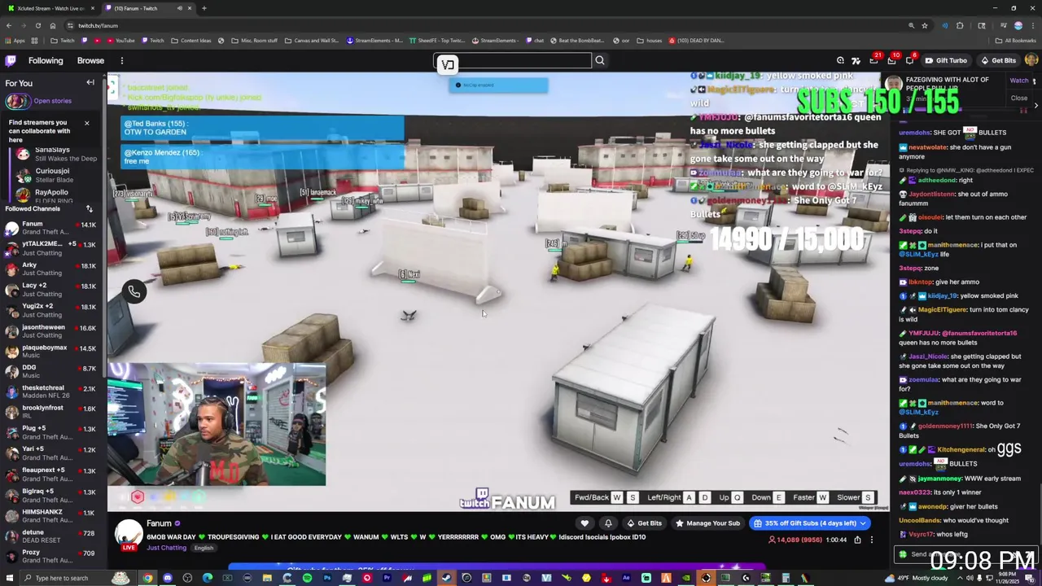Image resolution: width=1042 pixels, height=586 pixels.
Task: Click the Twitch search input field
Action: pos(513,60)
